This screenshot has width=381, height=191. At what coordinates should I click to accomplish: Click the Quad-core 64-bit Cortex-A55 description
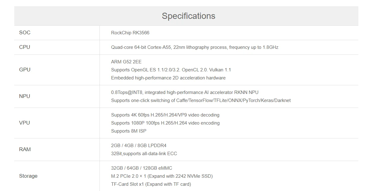coord(195,47)
